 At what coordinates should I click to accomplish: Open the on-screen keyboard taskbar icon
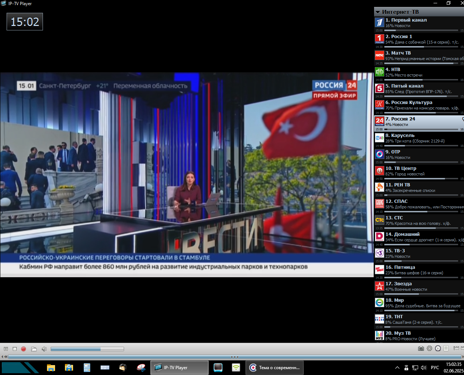click(105, 367)
